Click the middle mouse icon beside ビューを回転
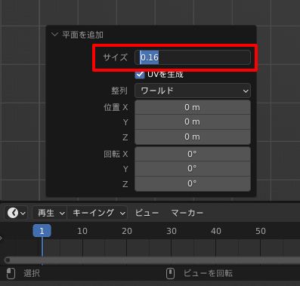 [x=171, y=273]
